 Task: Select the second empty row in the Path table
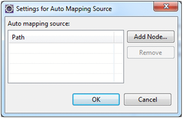click(x=61, y=58)
